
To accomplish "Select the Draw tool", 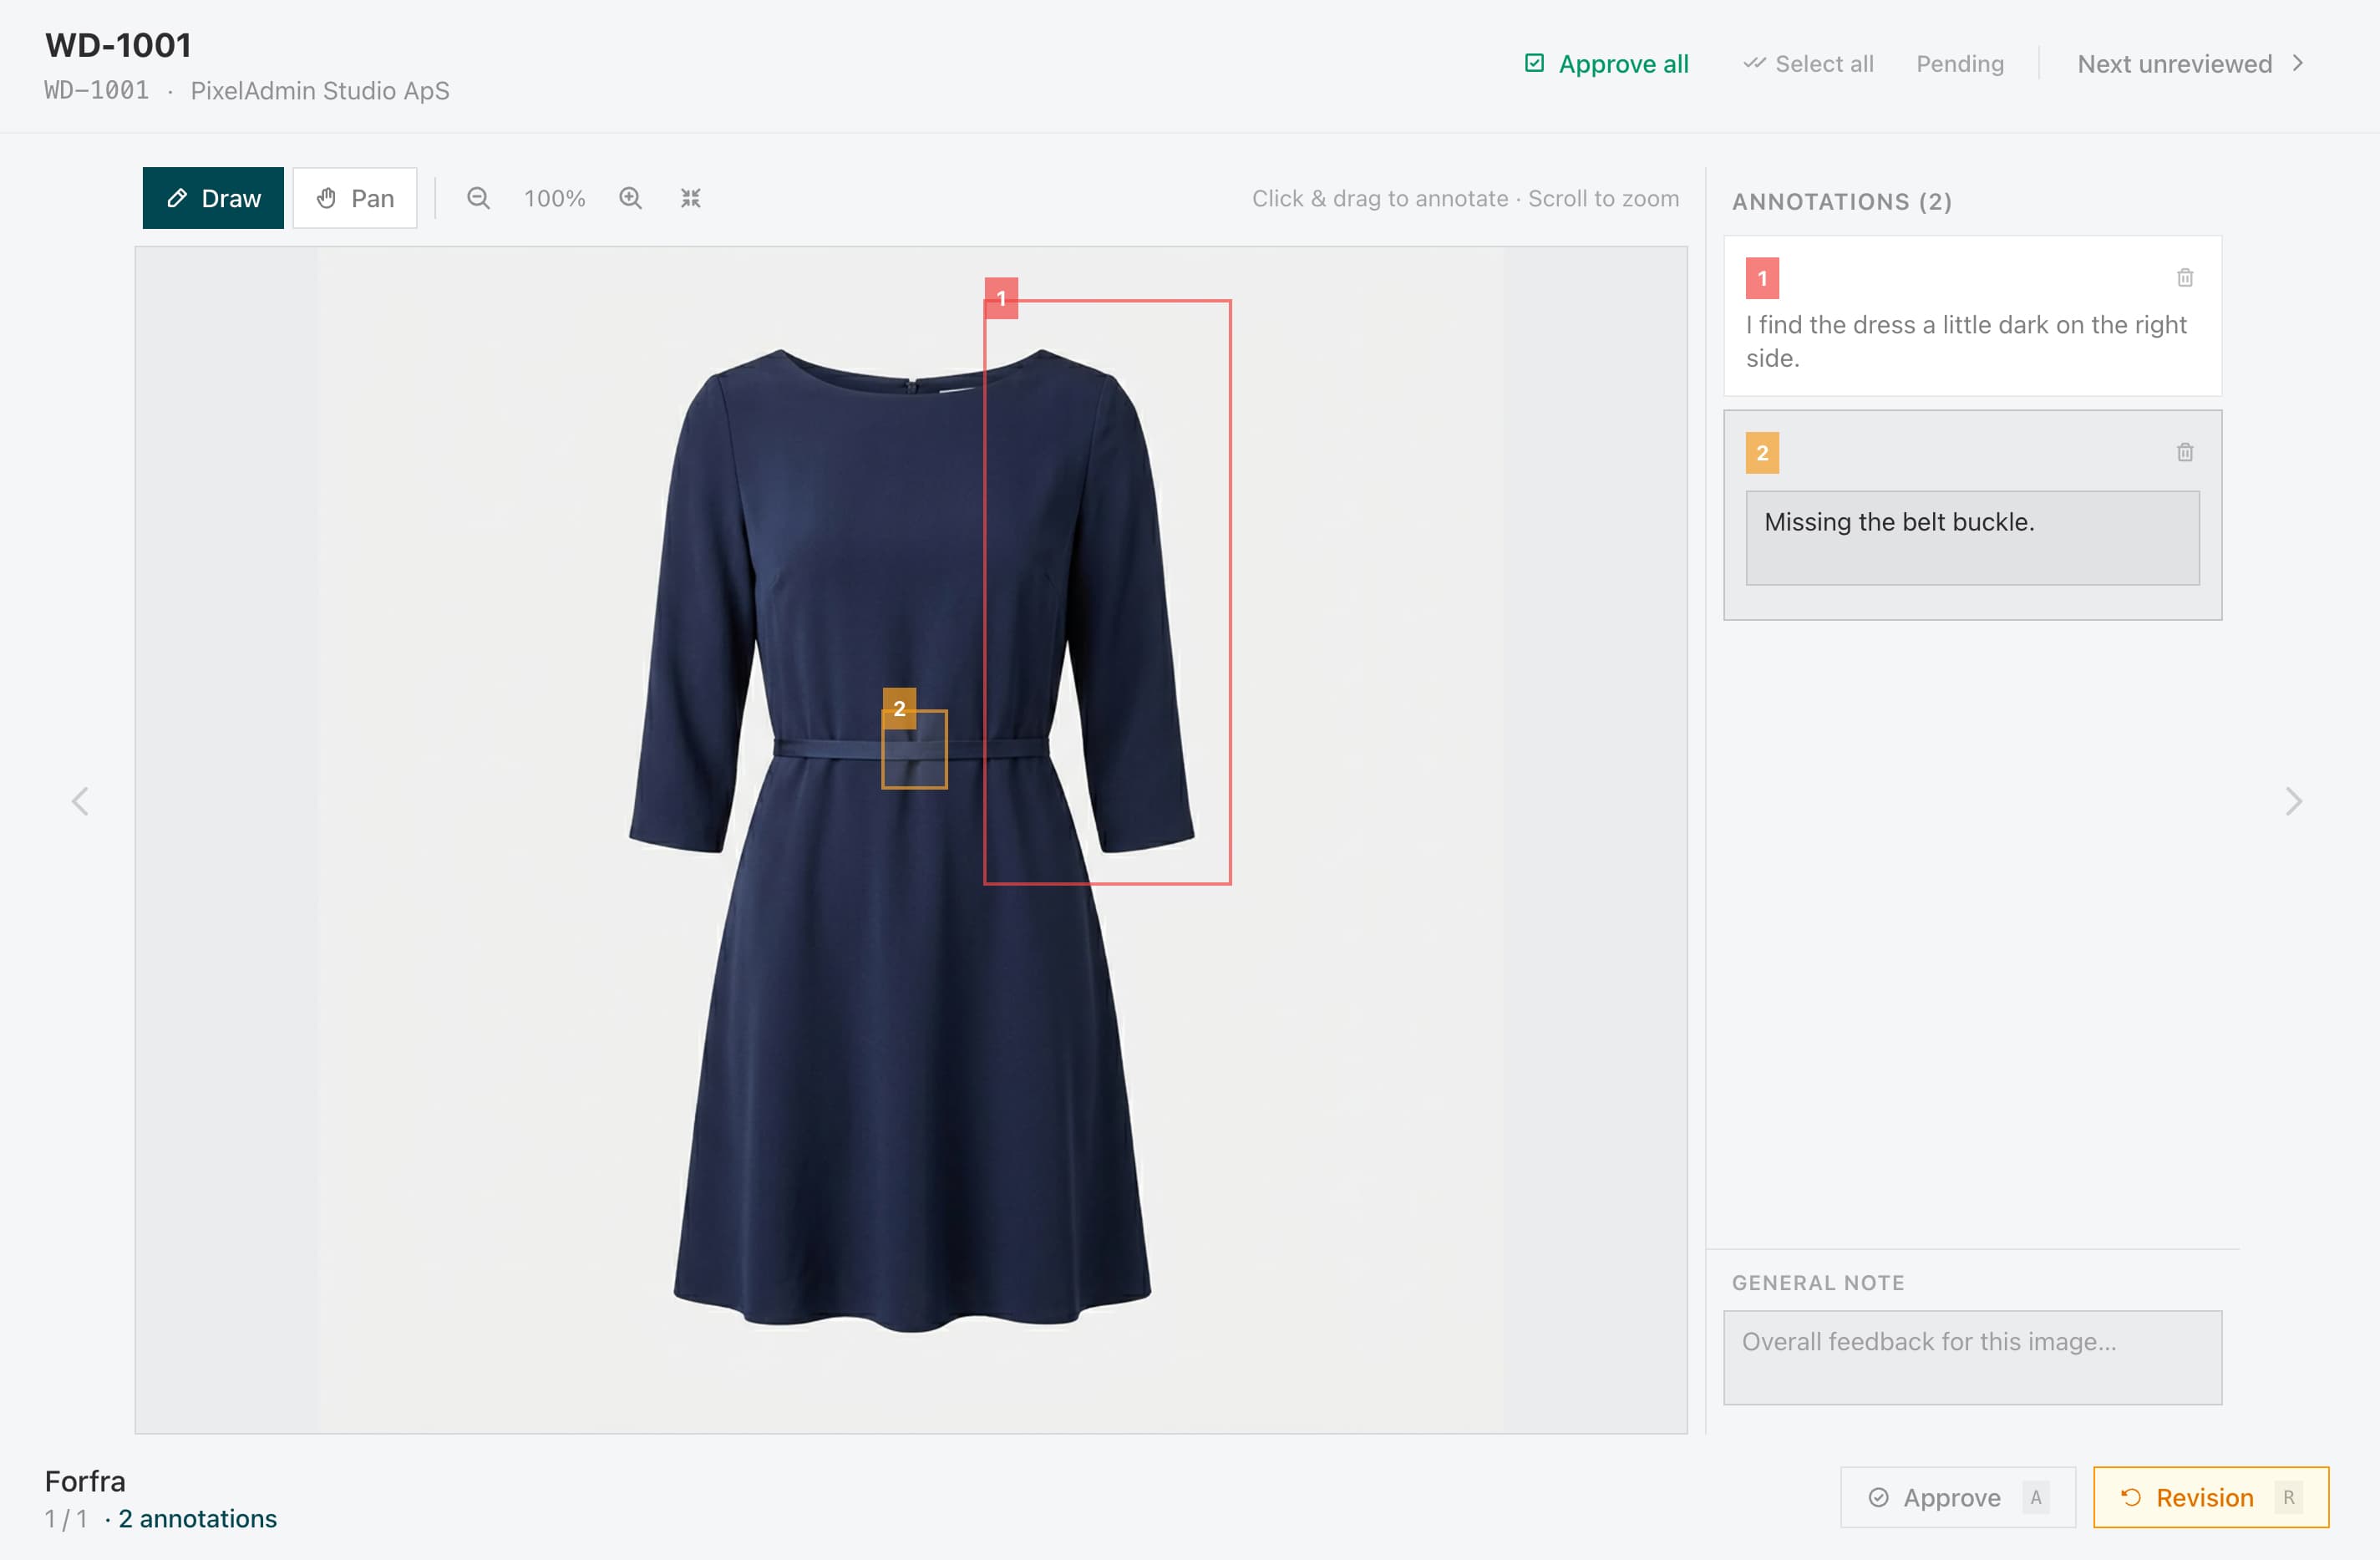I will (x=212, y=197).
